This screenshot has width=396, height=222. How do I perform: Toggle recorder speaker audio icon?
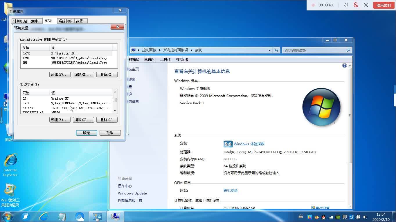click(x=346, y=5)
